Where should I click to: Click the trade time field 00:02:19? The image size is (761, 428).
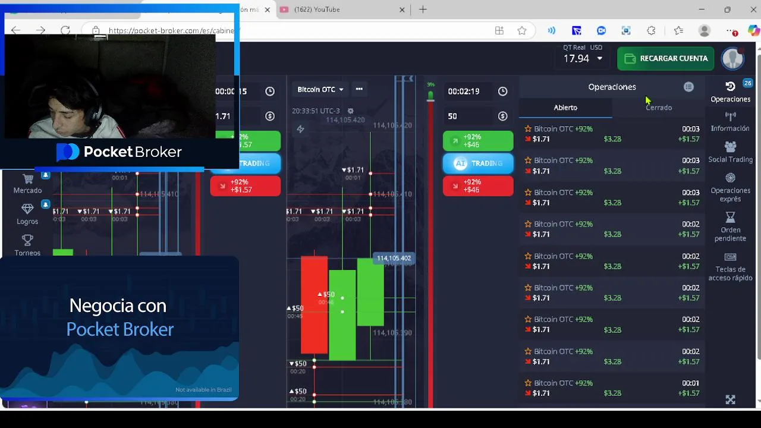click(470, 91)
